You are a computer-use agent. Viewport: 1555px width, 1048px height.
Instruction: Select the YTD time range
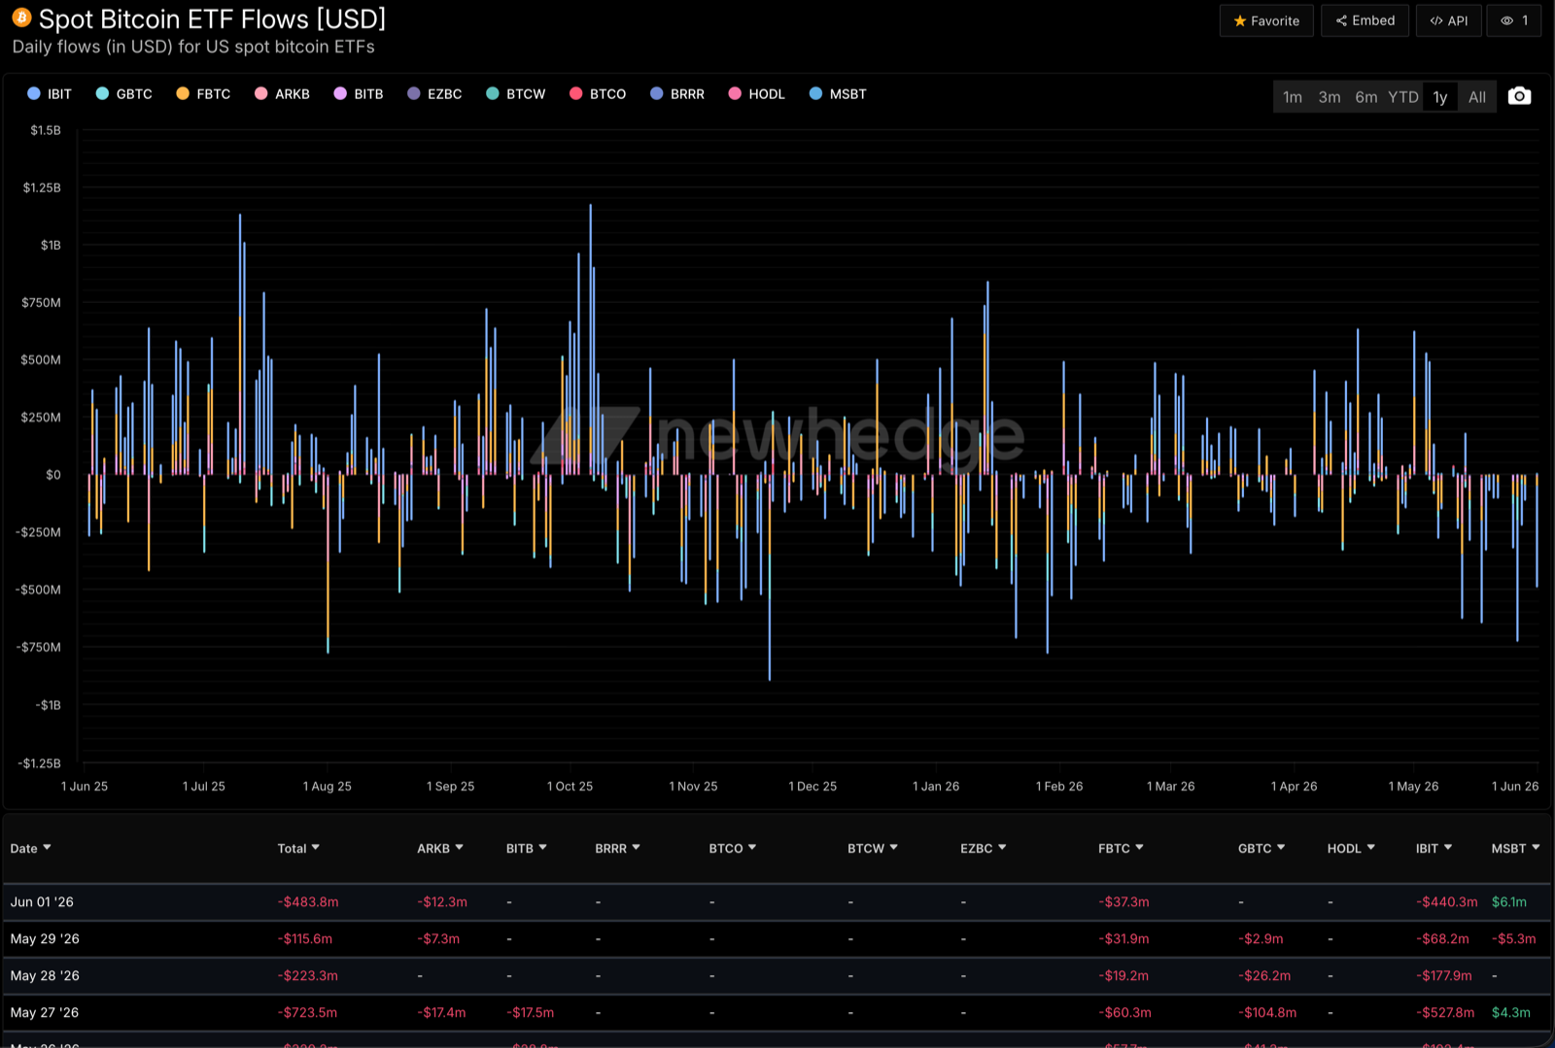(1403, 97)
